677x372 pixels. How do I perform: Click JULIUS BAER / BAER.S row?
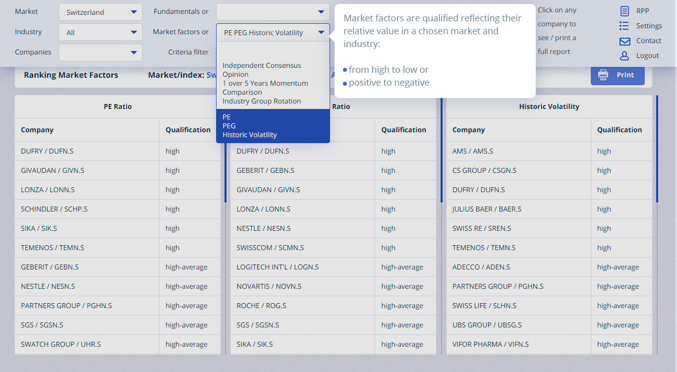point(549,209)
